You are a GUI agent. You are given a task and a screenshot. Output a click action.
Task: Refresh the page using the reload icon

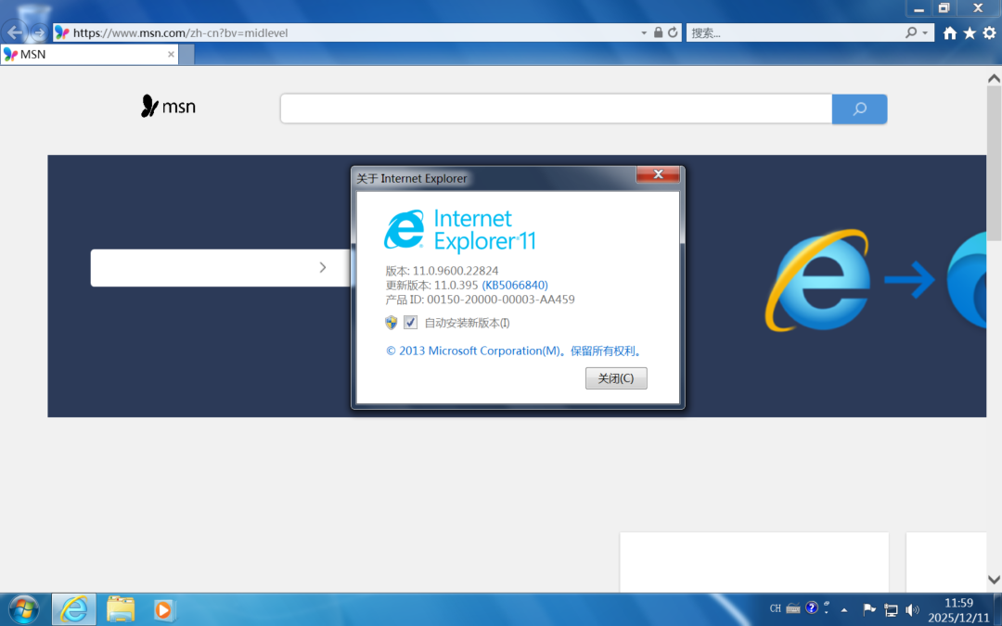673,32
